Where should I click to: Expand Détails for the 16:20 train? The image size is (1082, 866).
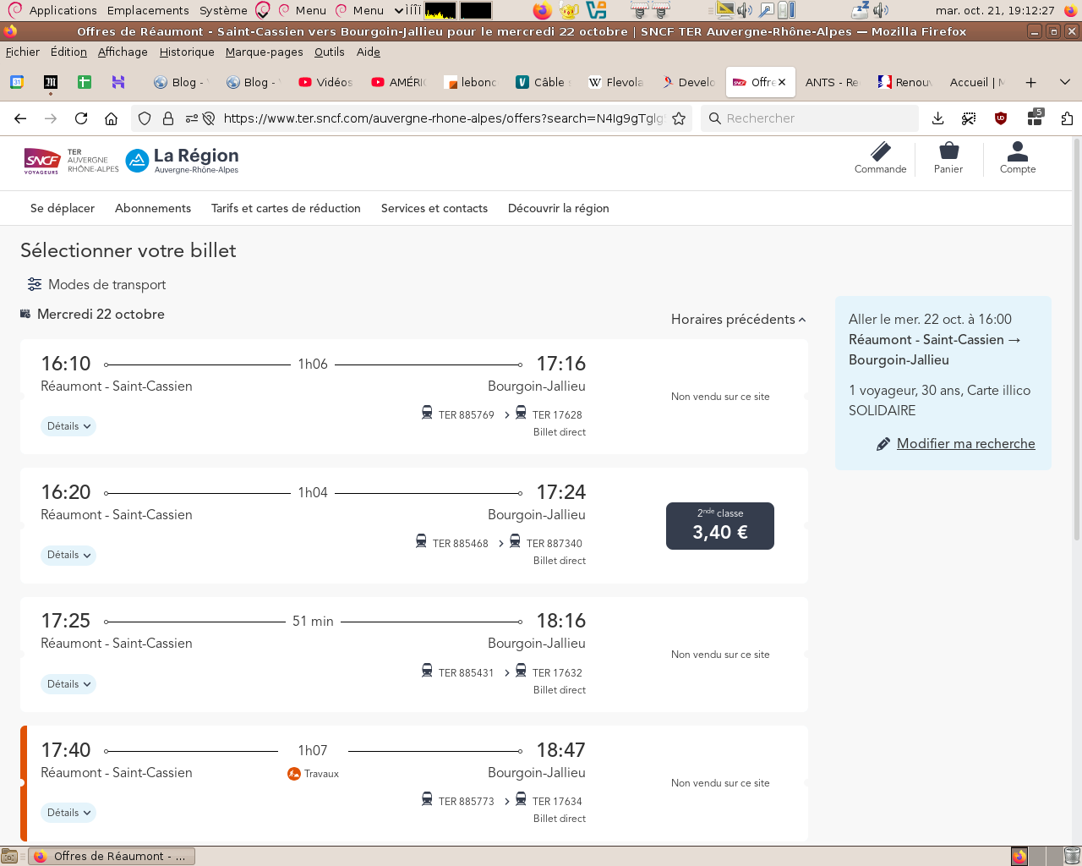pos(68,555)
